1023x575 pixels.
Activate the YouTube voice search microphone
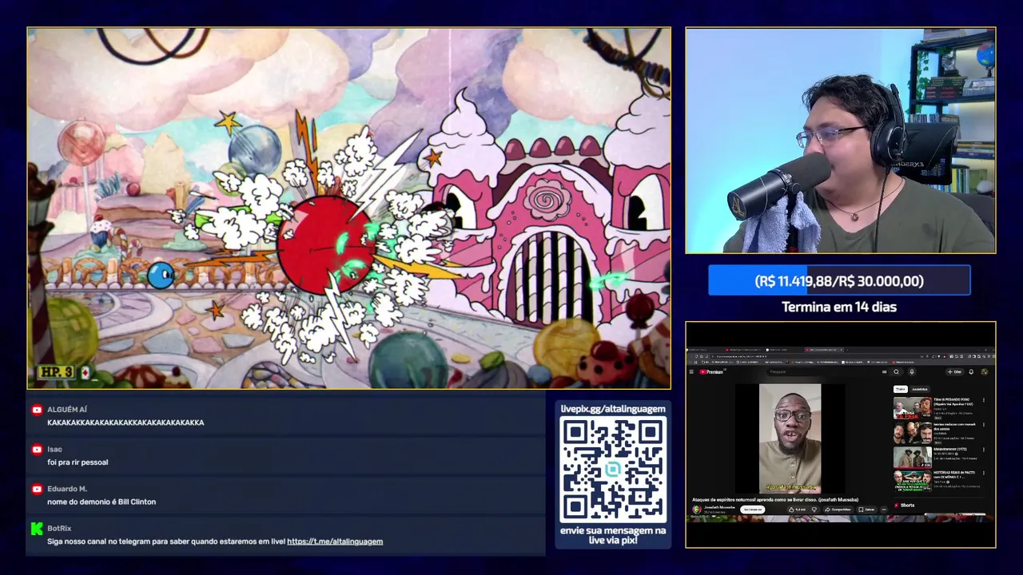(912, 372)
